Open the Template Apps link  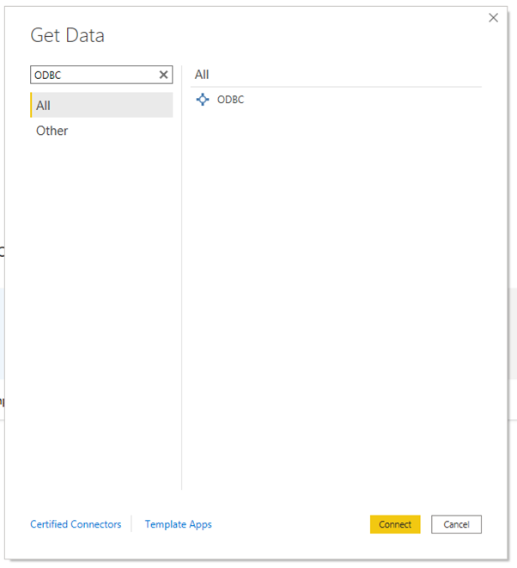(x=178, y=524)
